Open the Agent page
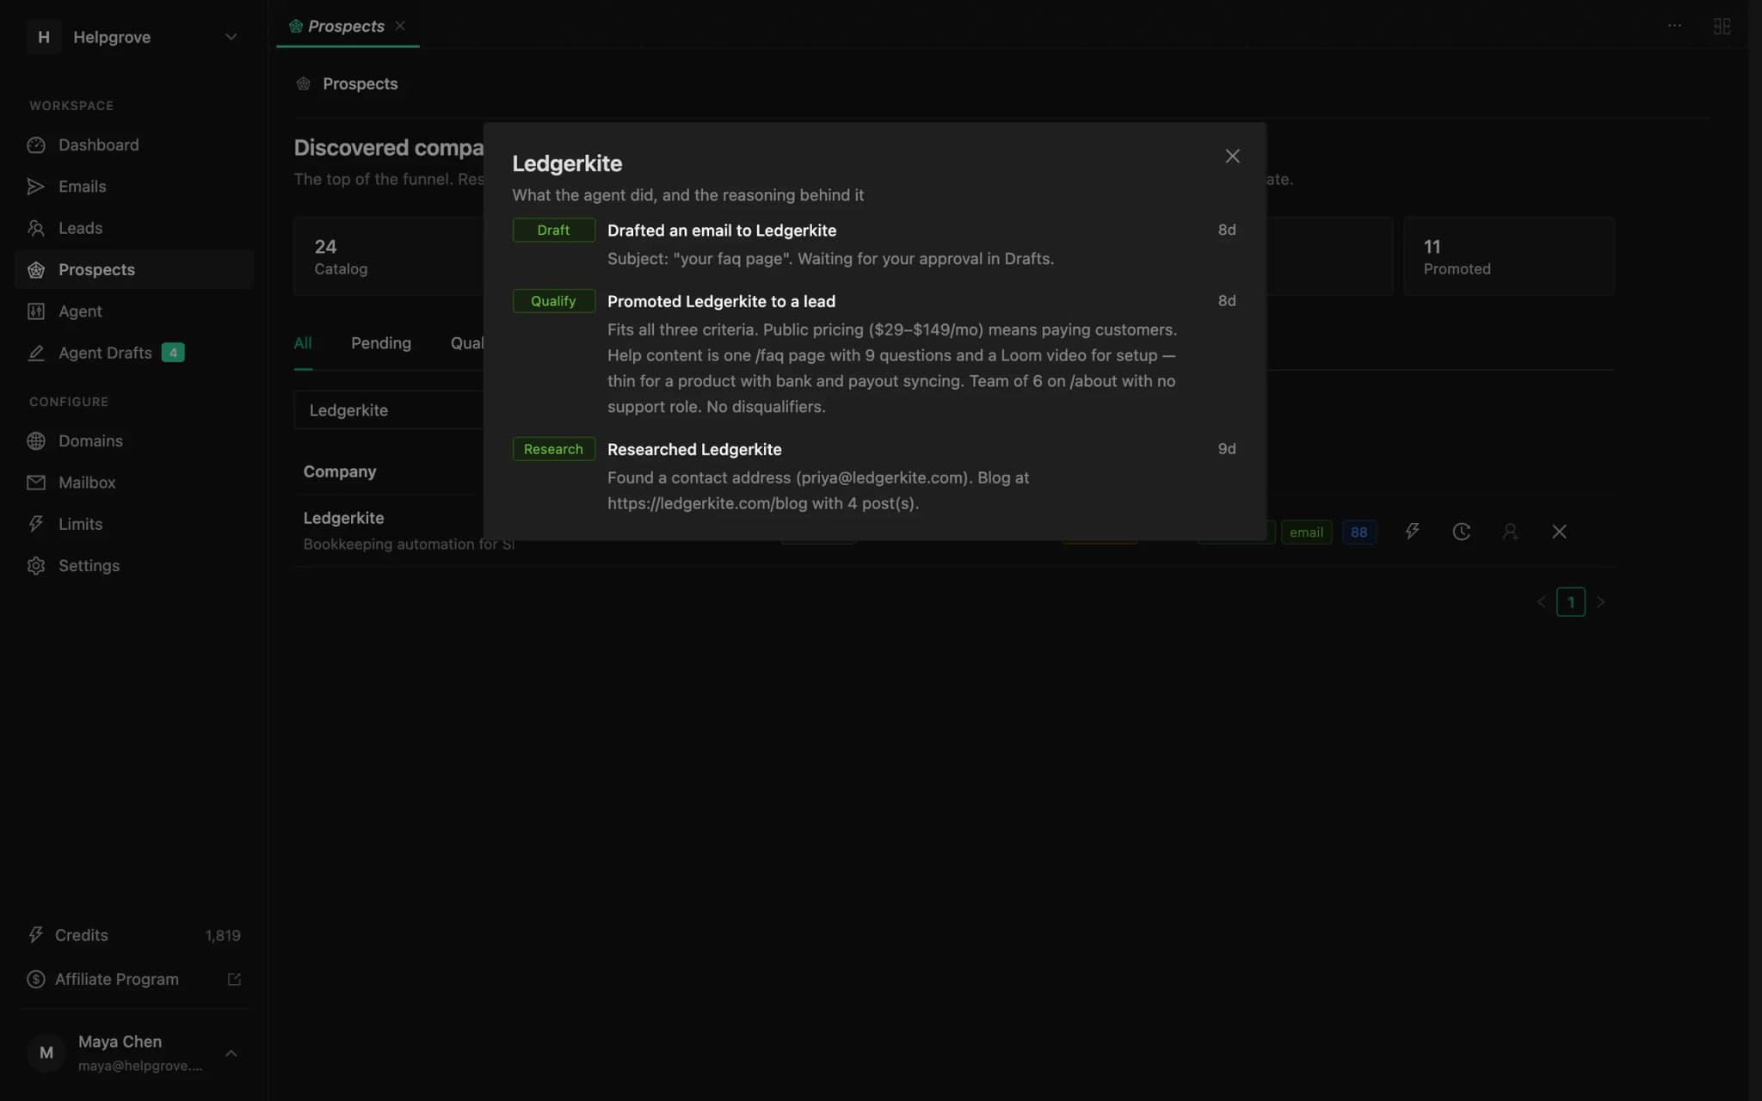Screen dimensions: 1762x1101 [x=134, y=311]
